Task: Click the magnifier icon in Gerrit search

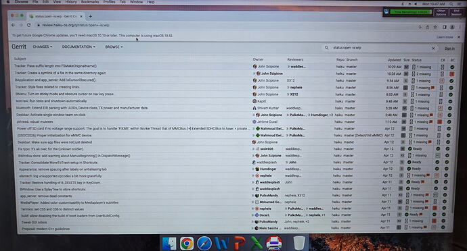Action: tap(326, 47)
